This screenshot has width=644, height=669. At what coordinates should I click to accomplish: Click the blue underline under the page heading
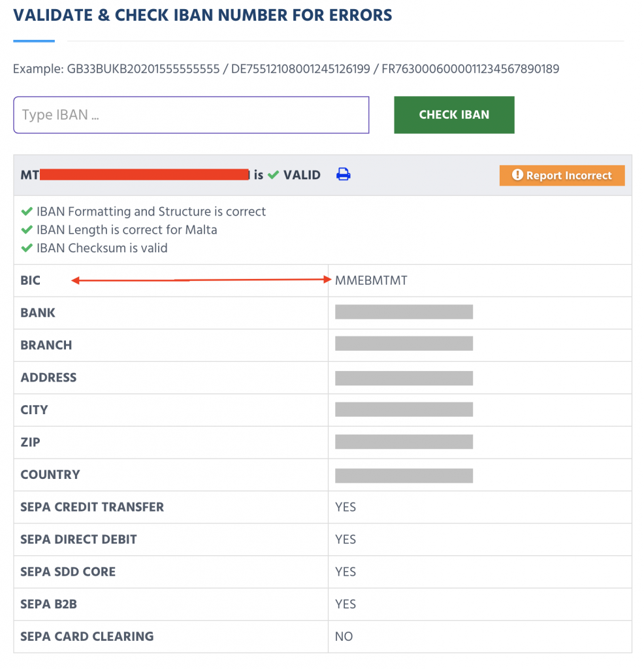click(33, 41)
